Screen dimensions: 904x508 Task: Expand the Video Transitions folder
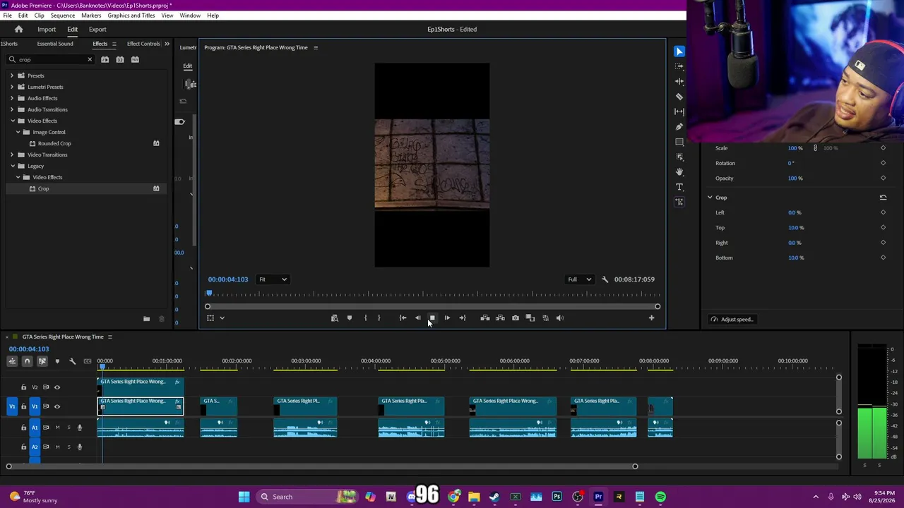click(x=11, y=155)
